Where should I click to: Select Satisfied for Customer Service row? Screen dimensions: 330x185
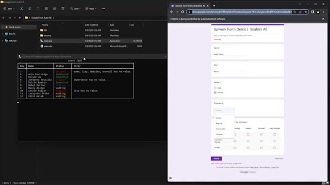tap(261, 141)
